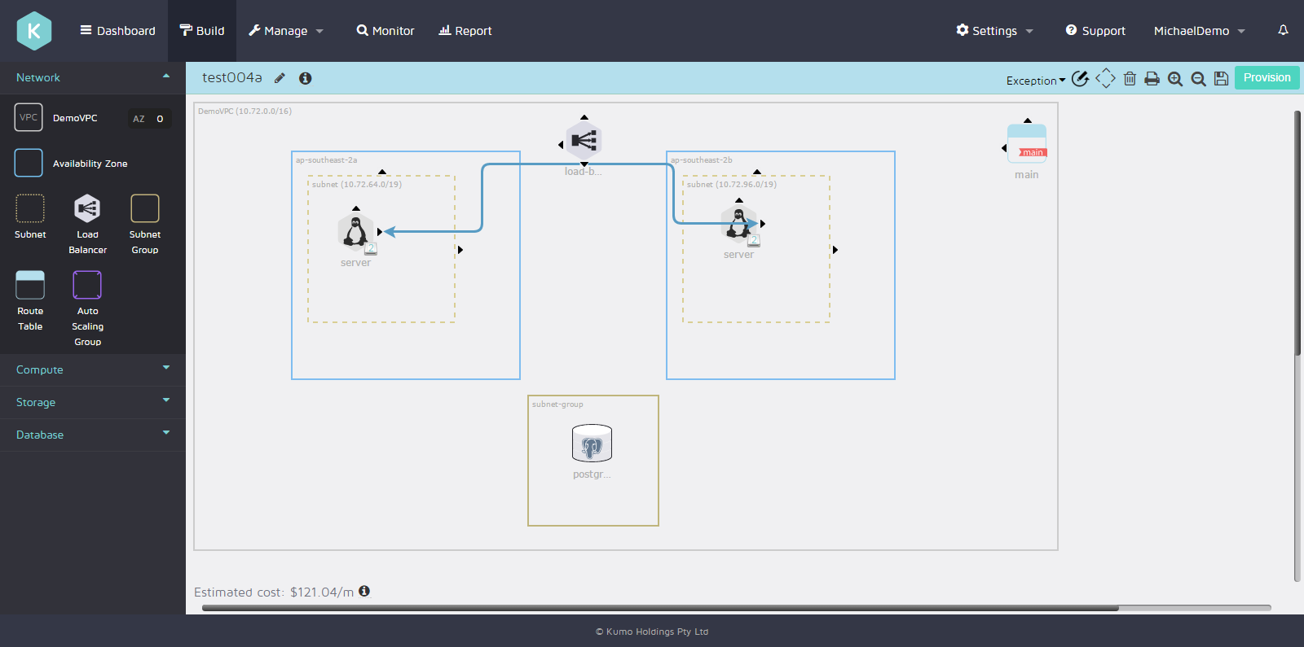The image size is (1304, 647).
Task: Print the diagram using printer icon
Action: pos(1152,79)
